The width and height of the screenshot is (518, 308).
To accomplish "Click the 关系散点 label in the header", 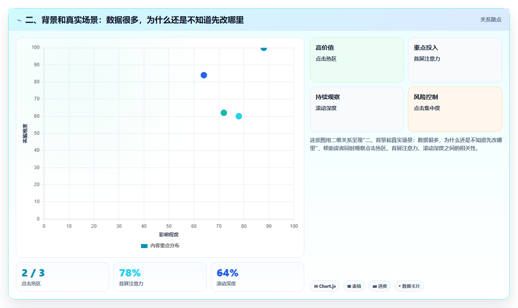I will click(x=491, y=19).
